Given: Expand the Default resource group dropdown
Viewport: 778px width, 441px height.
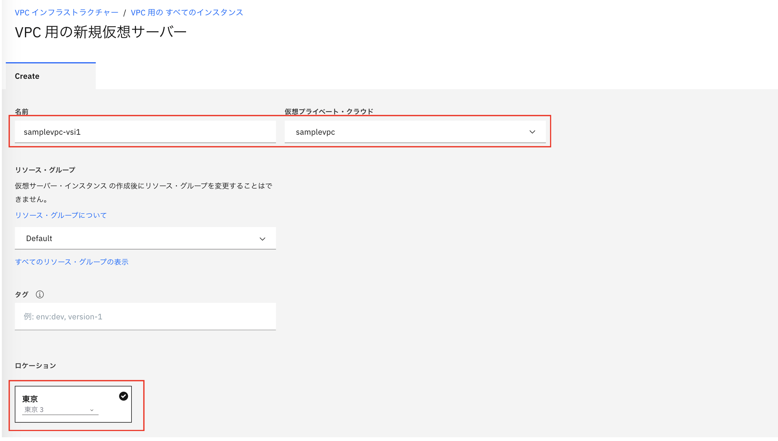Looking at the screenshot, I should pos(145,239).
